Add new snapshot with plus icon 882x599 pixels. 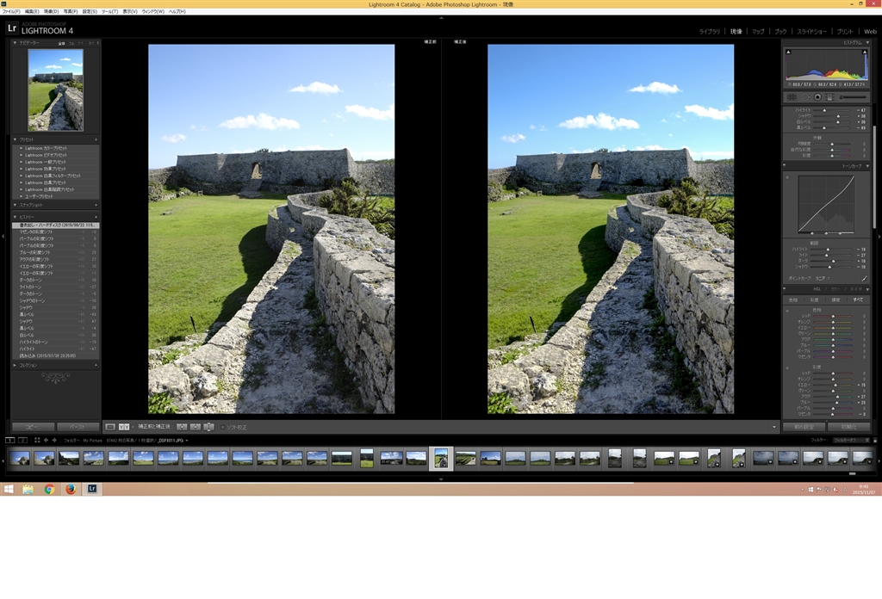point(96,205)
